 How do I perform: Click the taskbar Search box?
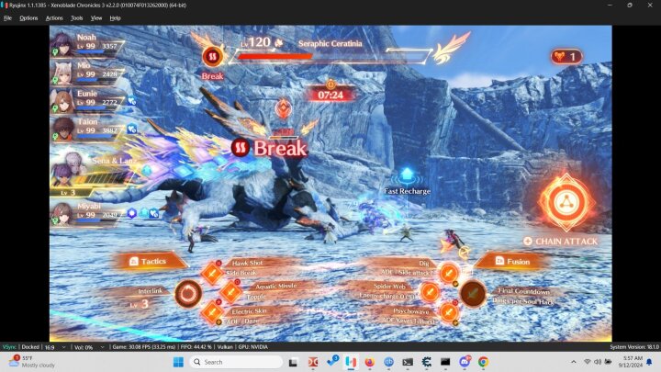[x=239, y=362]
